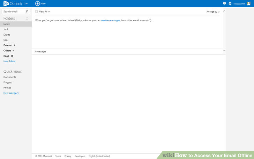Click the receive messages link
Screen dimensions: 254x159
tap(111, 20)
